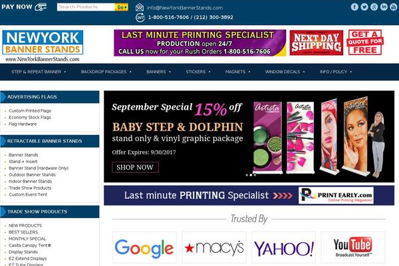Screen dimensions: 399x266
Task: Click the email envelope icon
Action: coord(140,7)
